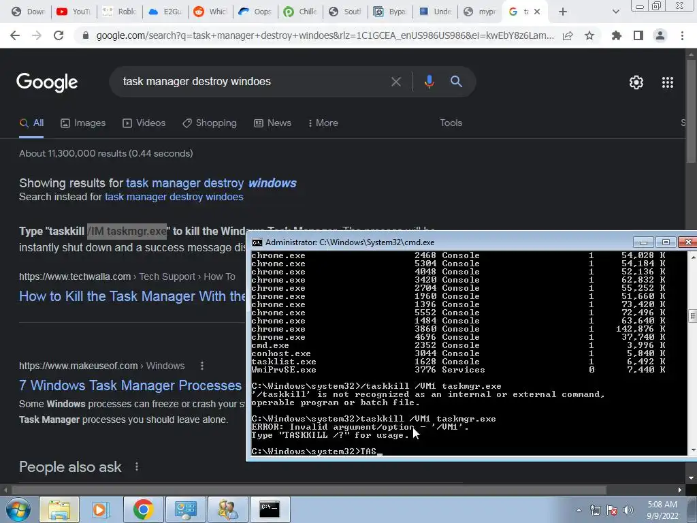Open the Chrome profile avatar

(660, 35)
